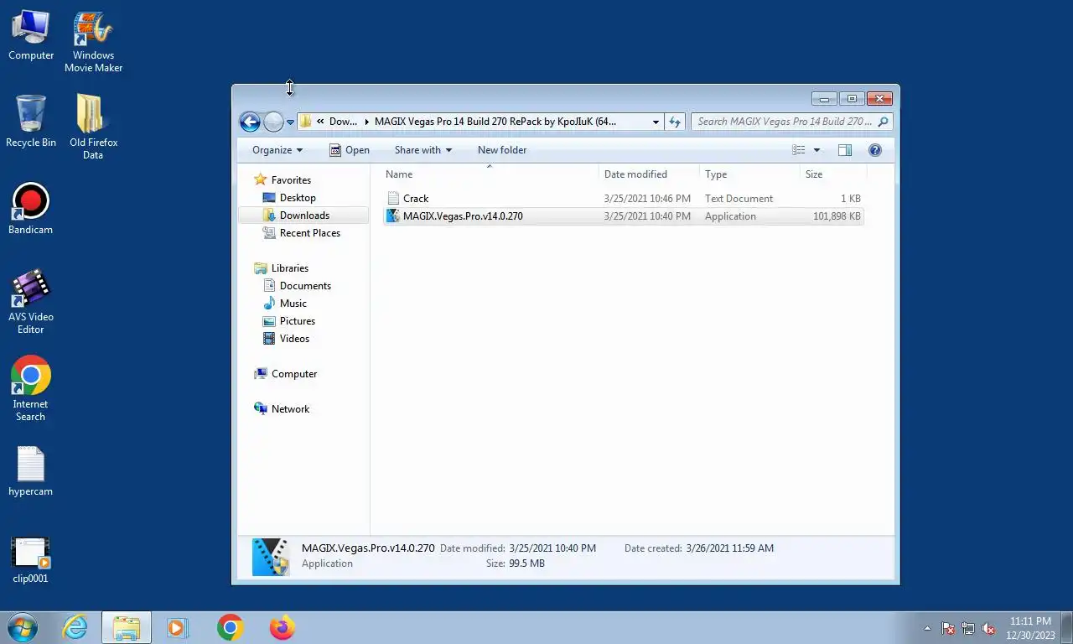1073x644 pixels.
Task: Click the Start button orb
Action: [23, 627]
